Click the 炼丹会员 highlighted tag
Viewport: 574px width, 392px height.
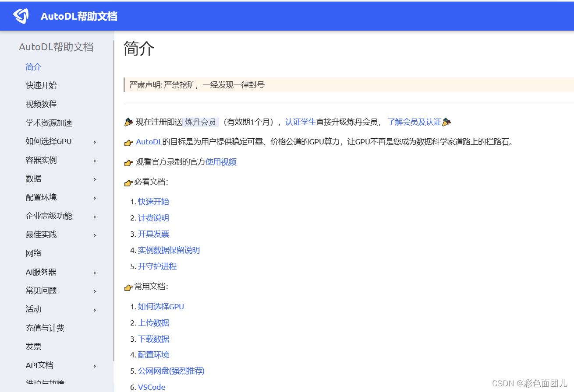[x=201, y=122]
